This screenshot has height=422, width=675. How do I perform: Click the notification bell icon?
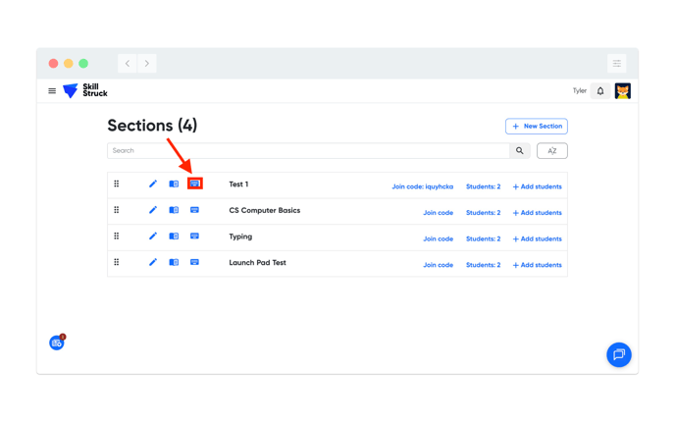click(600, 91)
